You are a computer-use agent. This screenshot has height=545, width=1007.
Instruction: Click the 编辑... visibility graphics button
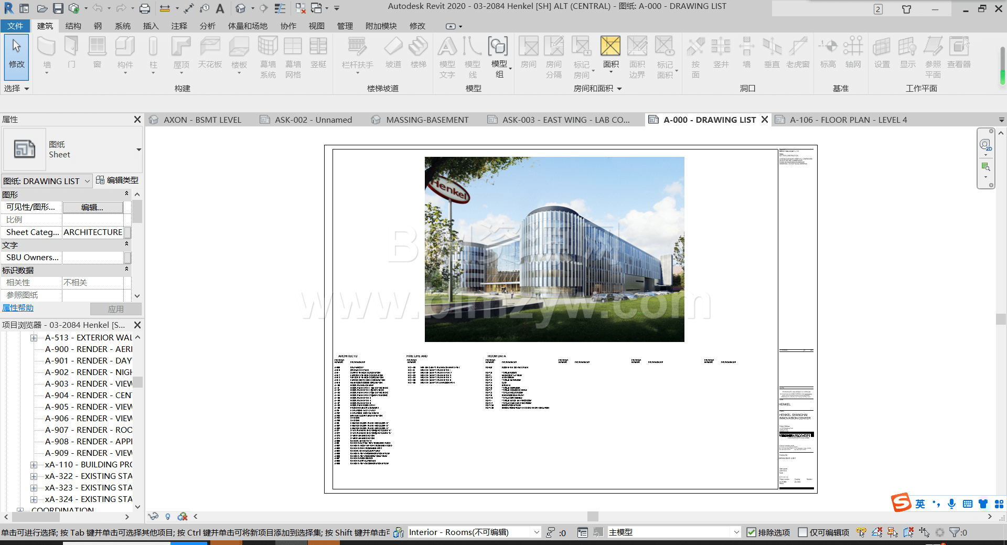coord(93,207)
